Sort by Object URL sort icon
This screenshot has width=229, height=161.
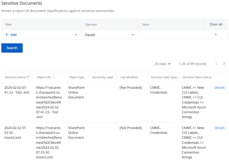53,77
